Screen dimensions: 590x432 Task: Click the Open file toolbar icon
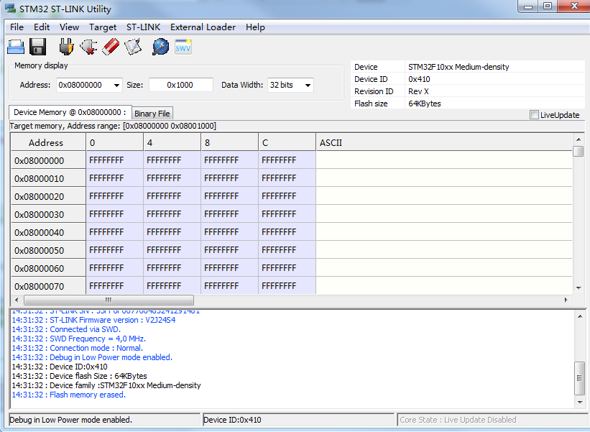16,47
